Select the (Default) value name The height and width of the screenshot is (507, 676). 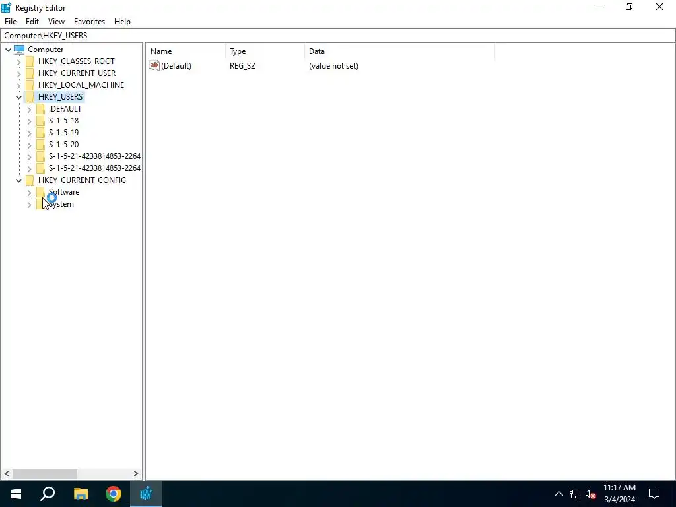pyautogui.click(x=176, y=66)
